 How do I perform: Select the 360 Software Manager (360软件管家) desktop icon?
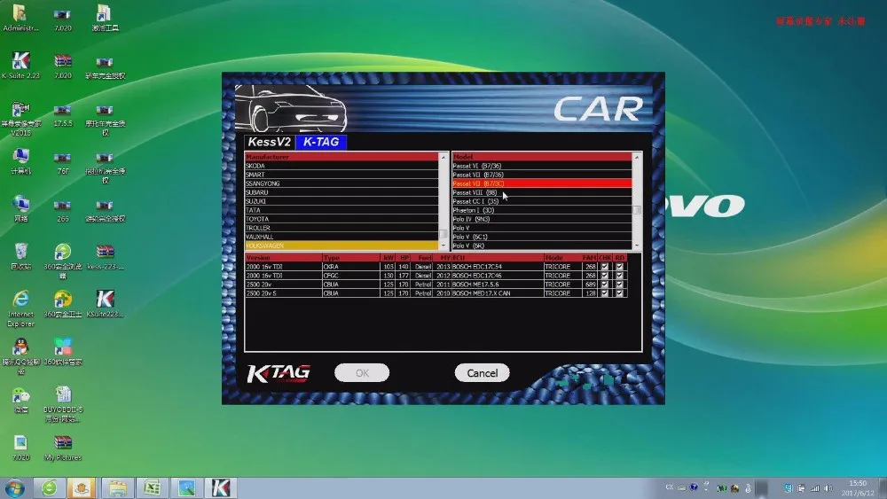pyautogui.click(x=63, y=352)
